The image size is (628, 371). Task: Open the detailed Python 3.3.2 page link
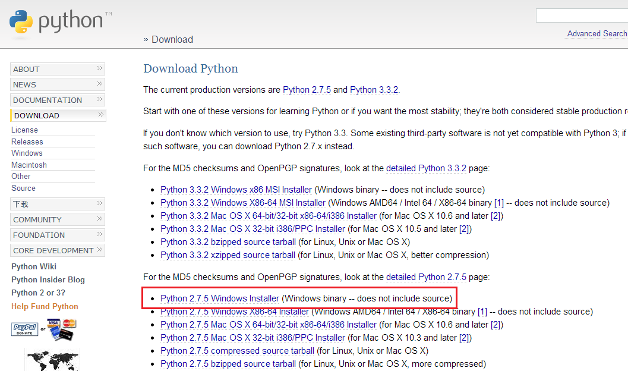click(426, 168)
